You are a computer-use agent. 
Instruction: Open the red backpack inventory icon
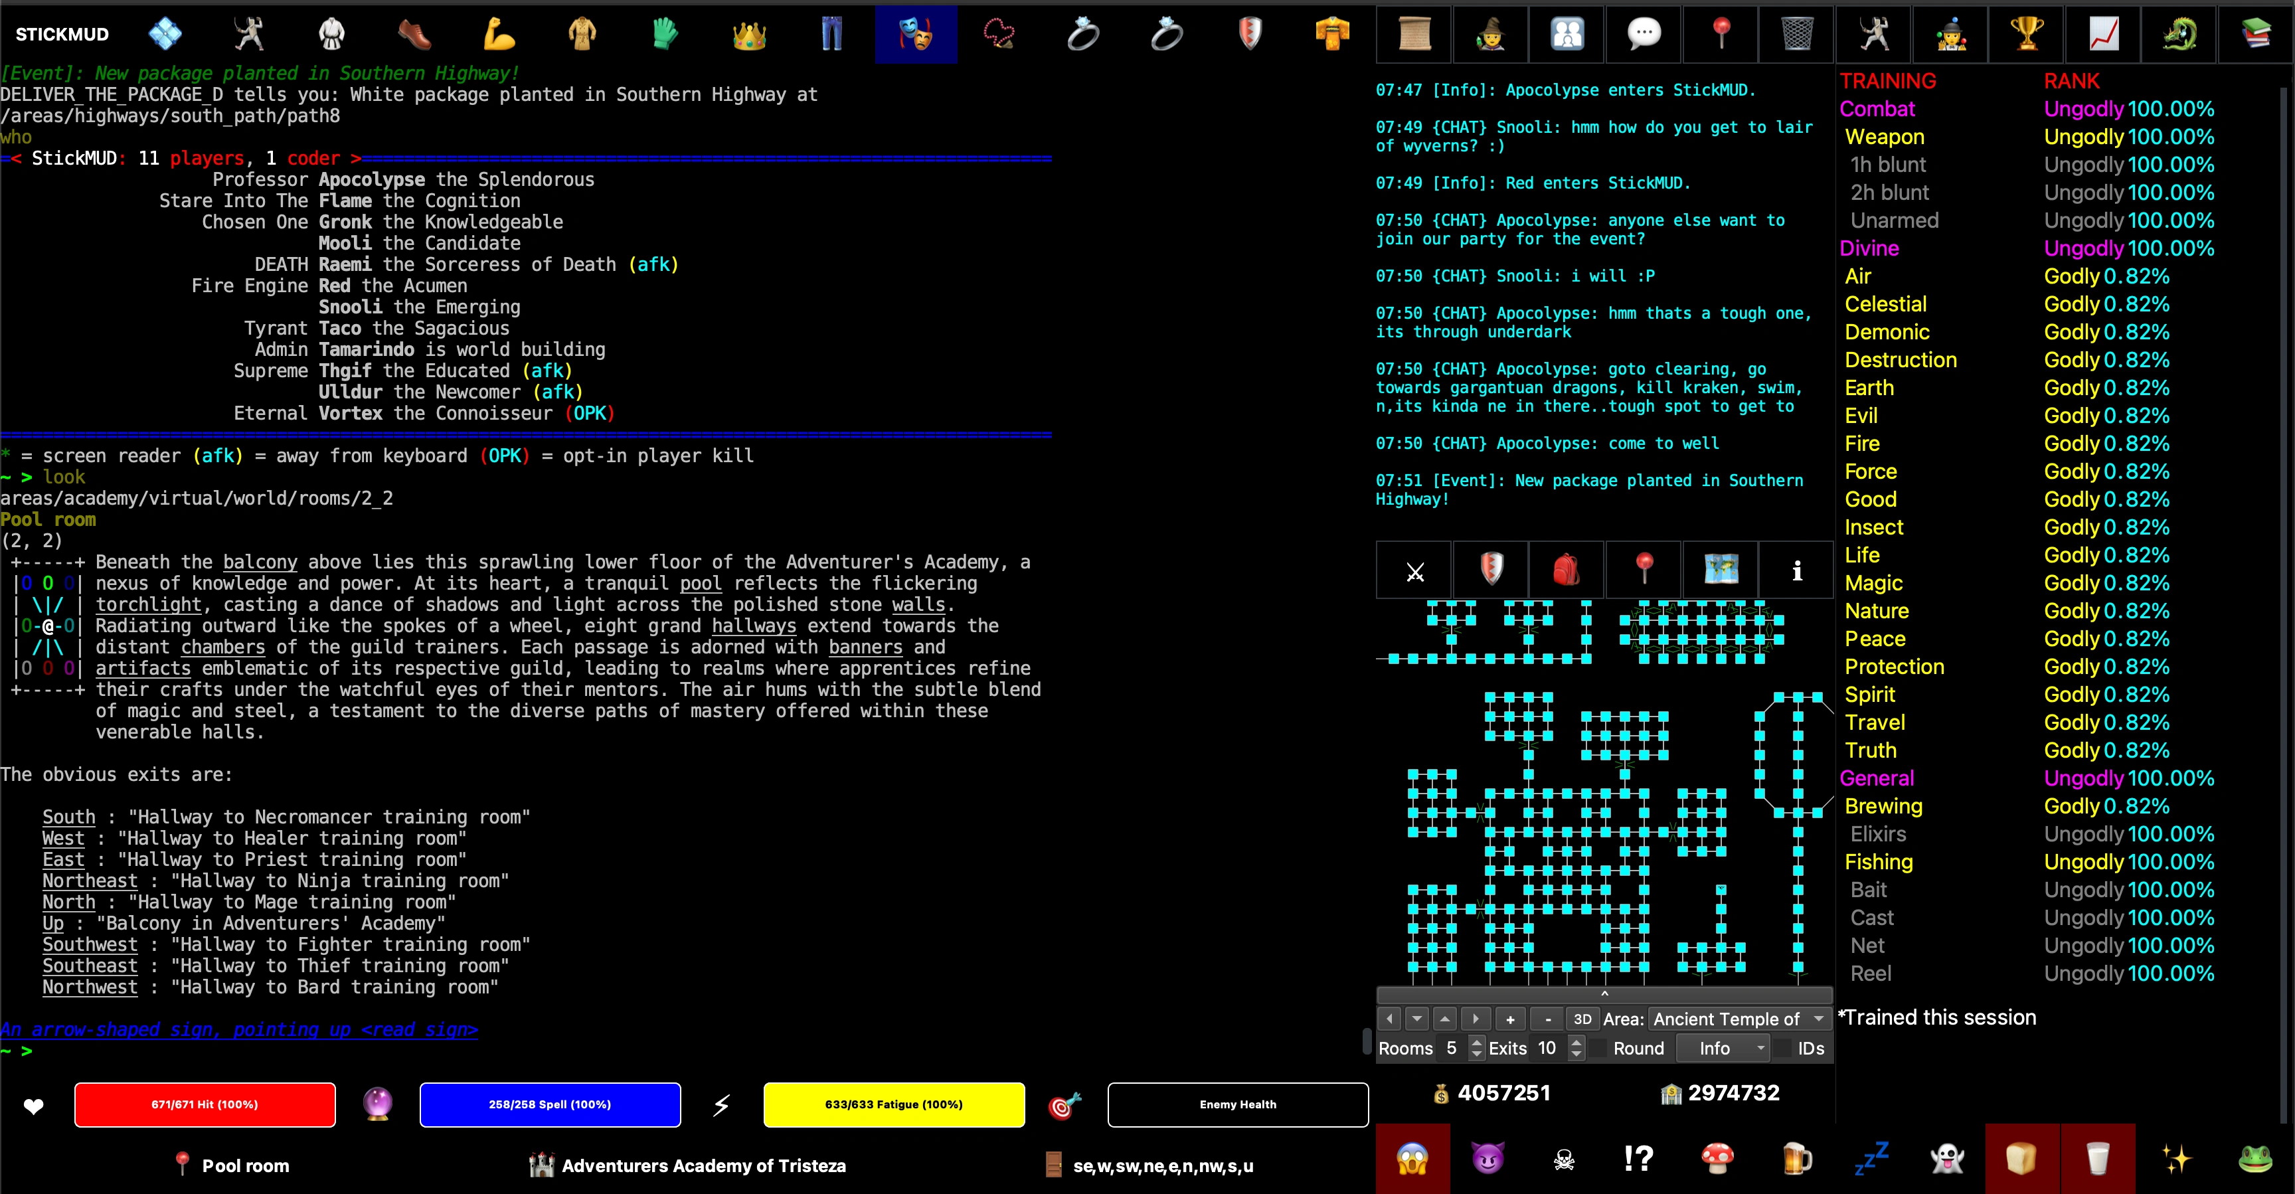1567,569
